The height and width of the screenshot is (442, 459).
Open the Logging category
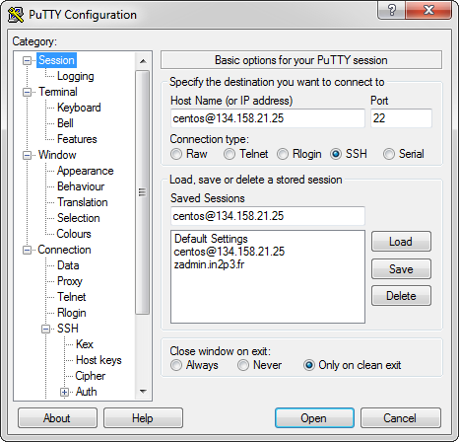click(x=76, y=76)
